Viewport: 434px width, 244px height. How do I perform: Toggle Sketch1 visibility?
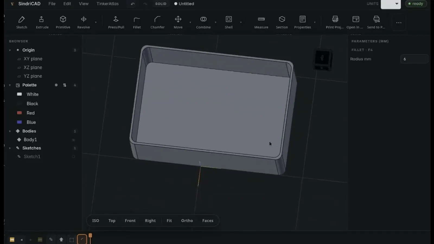pyautogui.click(x=74, y=157)
